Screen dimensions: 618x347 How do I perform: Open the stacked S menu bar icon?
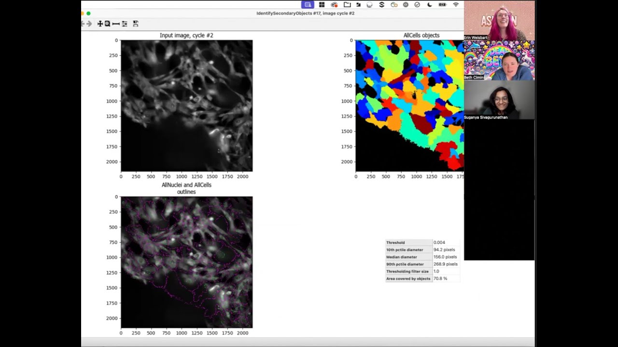[x=381, y=5]
